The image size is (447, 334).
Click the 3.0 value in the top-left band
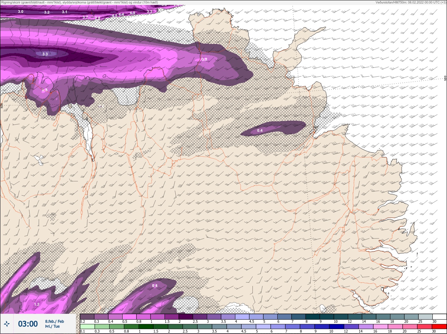21,12
